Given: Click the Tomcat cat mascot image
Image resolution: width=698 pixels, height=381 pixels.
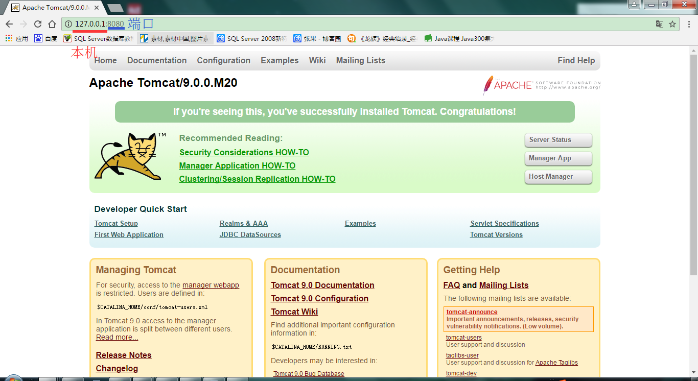Looking at the screenshot, I should pos(128,156).
